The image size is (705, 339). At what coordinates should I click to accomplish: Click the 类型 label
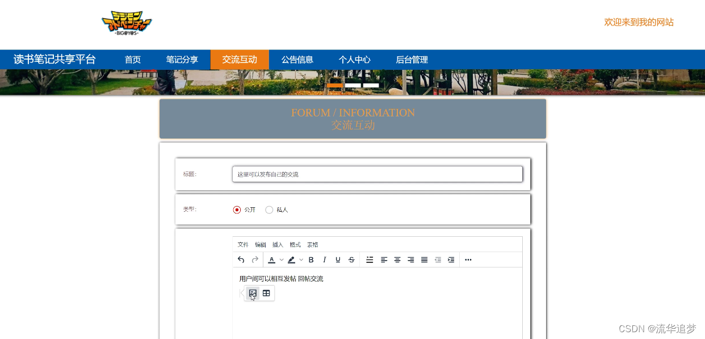pyautogui.click(x=190, y=210)
